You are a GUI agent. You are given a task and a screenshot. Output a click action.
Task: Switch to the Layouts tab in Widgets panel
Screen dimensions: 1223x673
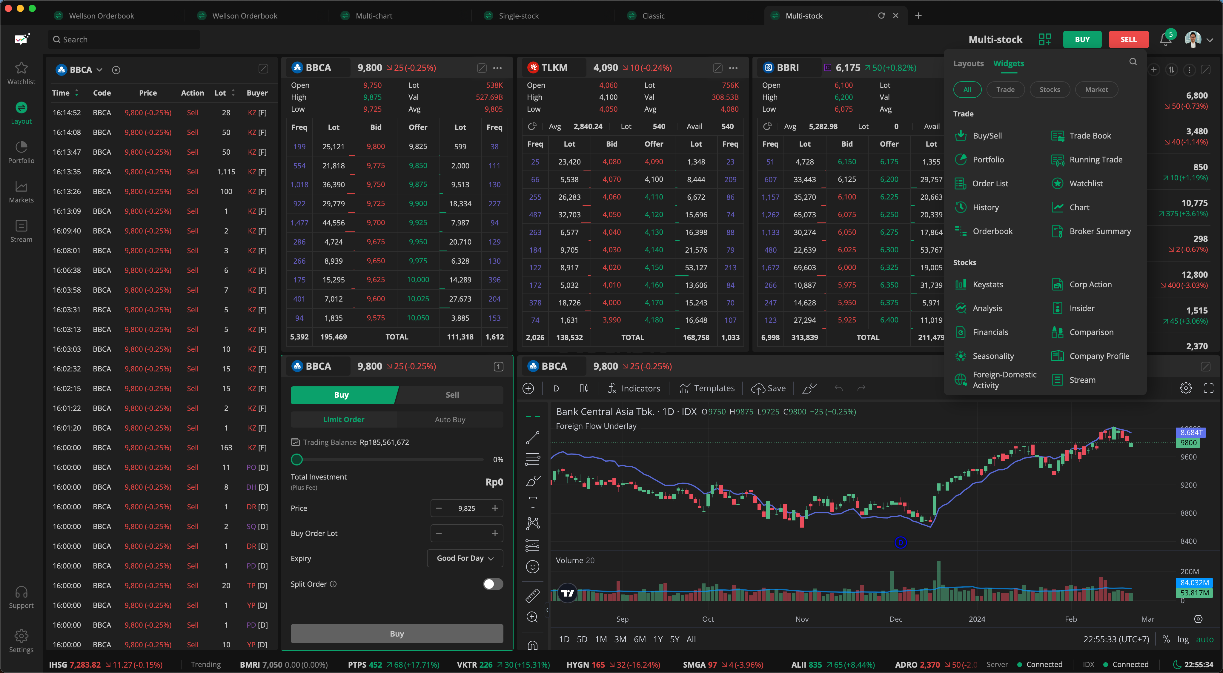[x=968, y=63]
